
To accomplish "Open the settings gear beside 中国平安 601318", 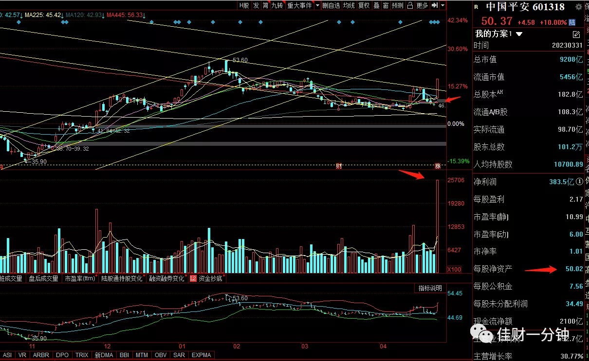I will [578, 7].
